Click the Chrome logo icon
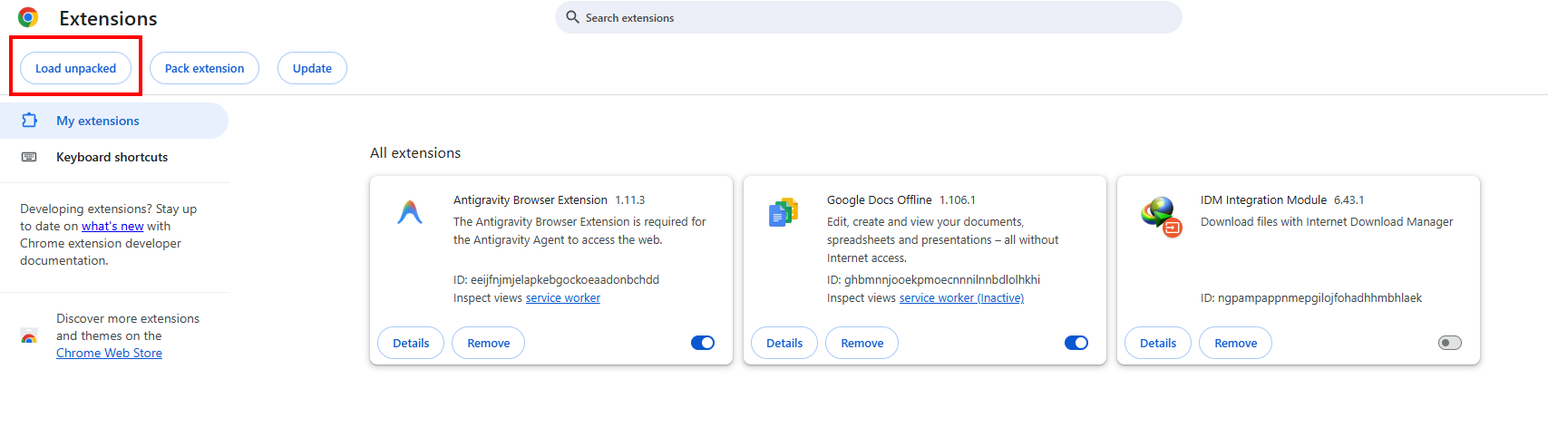The width and height of the screenshot is (1548, 447). (28, 17)
